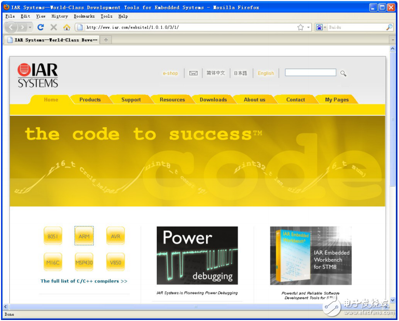This screenshot has height=321, width=399.
Task: Click the Power debugging thumbnail image
Action: coord(197,255)
